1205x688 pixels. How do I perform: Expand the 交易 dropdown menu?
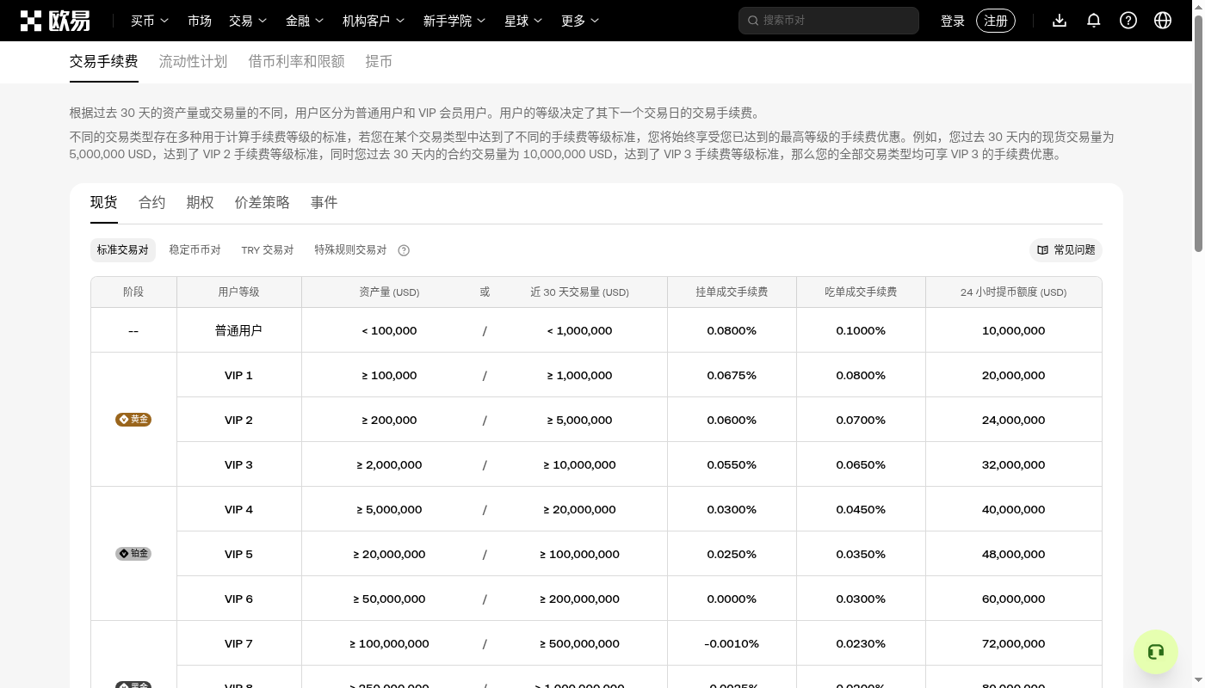pyautogui.click(x=248, y=21)
